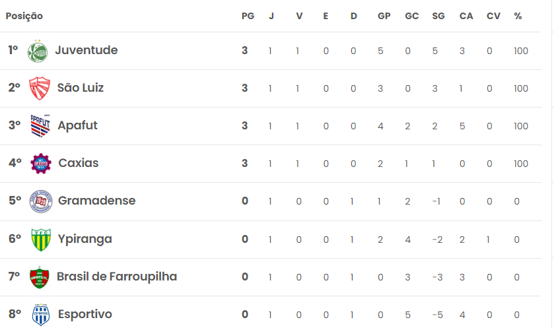Sort by the SG column header
This screenshot has height=328, width=554.
438,16
